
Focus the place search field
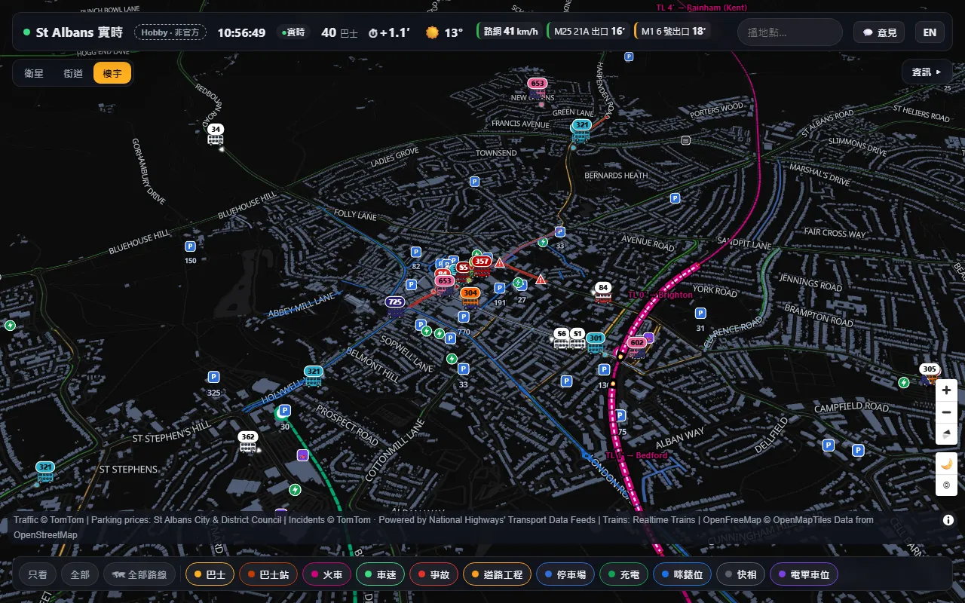(x=790, y=32)
